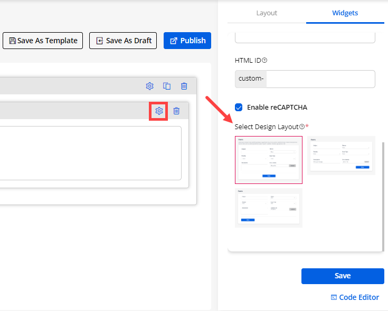Click the Save As Draft button
This screenshot has width=388, height=311.
tap(123, 41)
